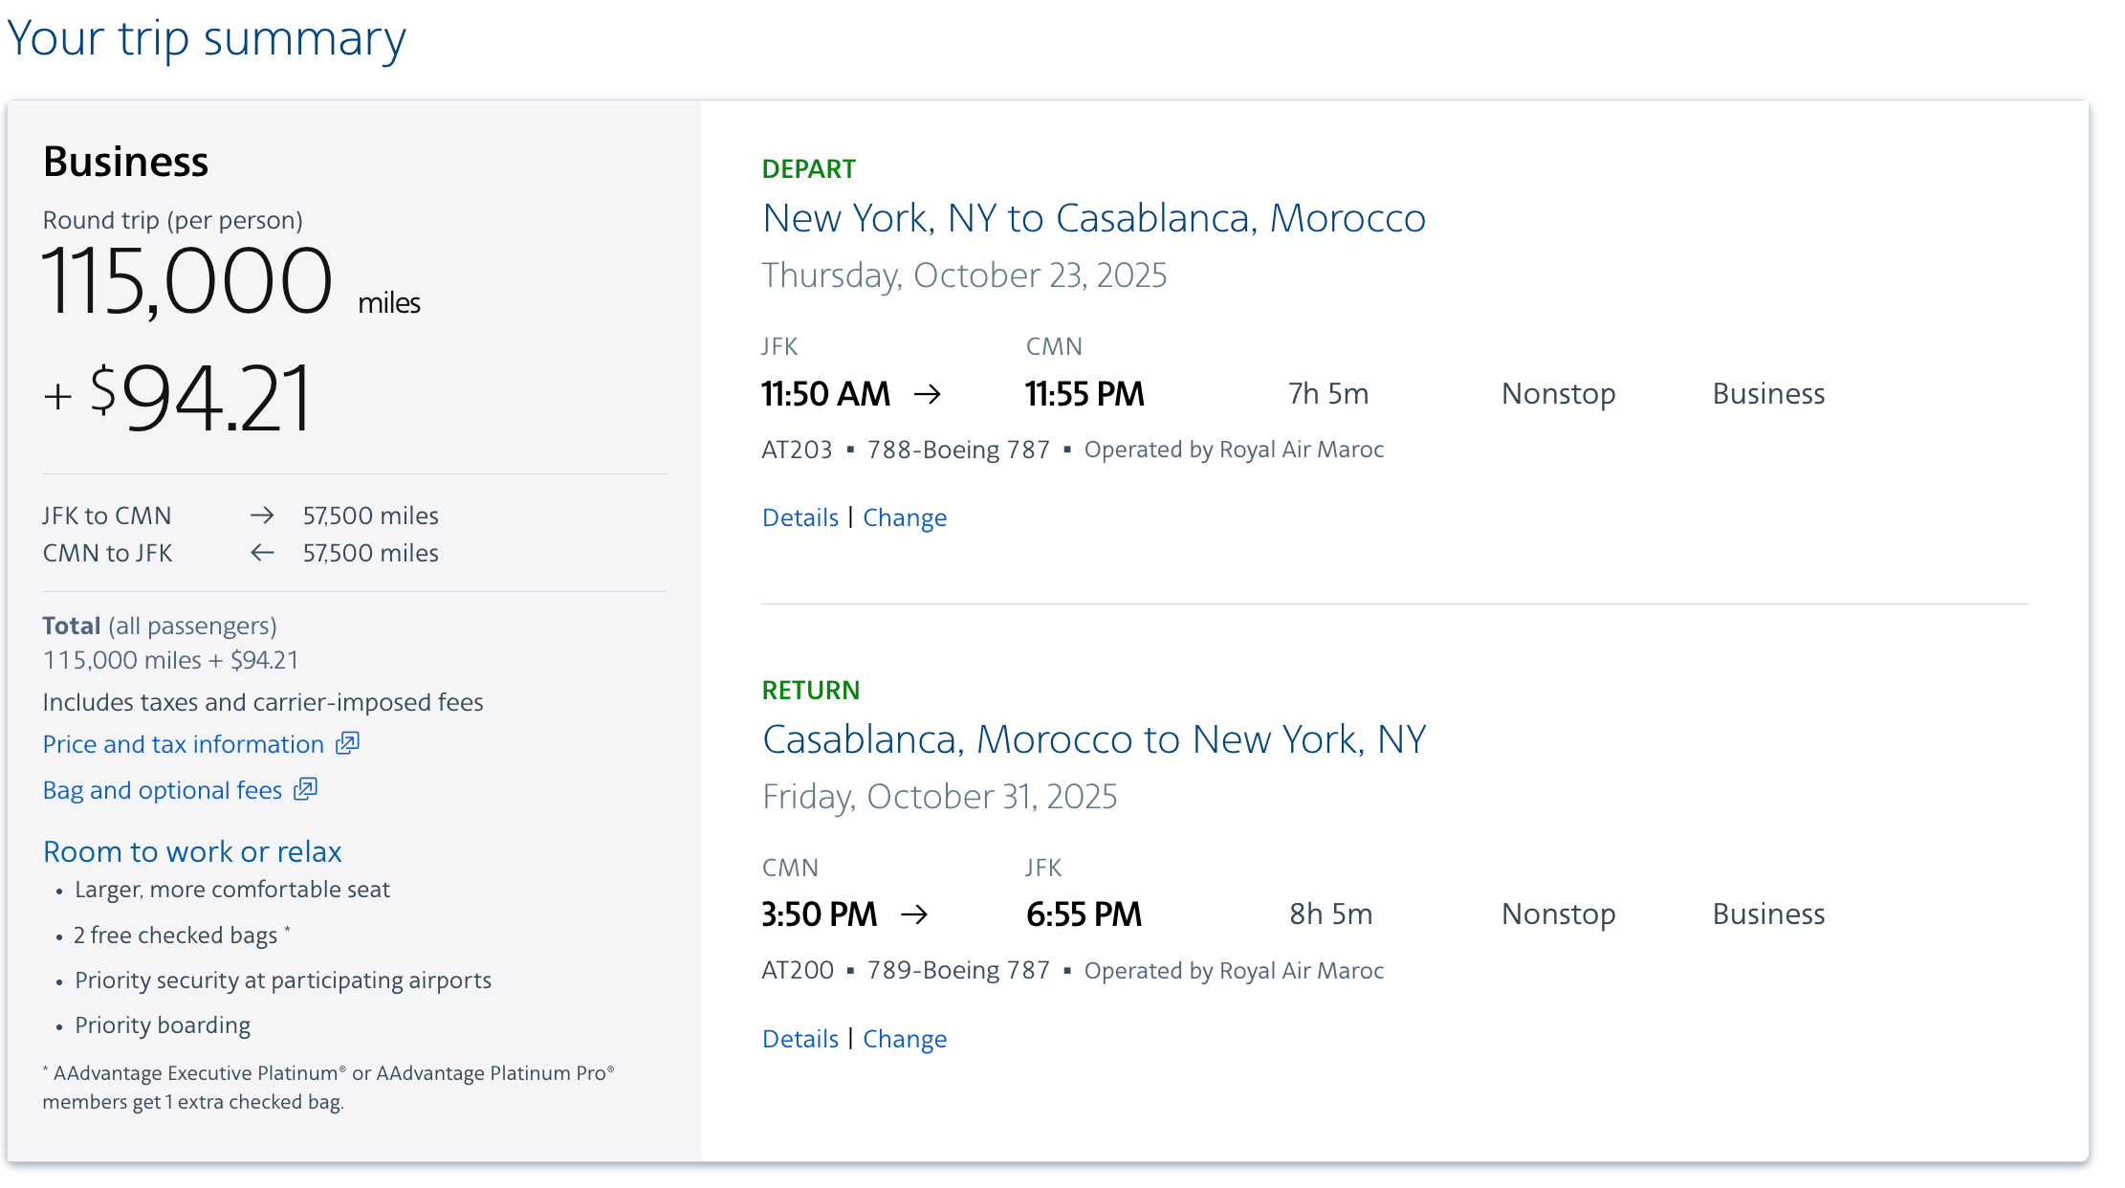Select the Casablanca, Morocco to New York heading

[1094, 739]
